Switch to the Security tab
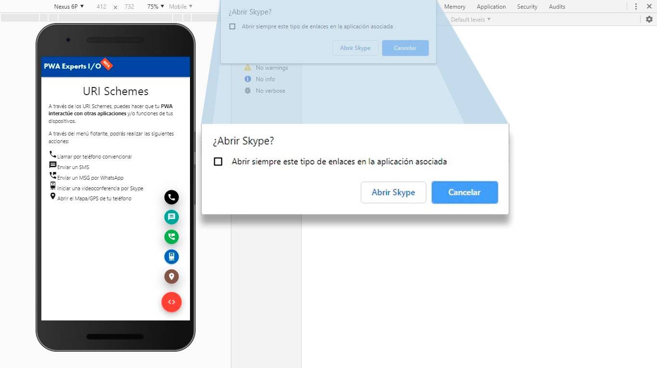The width and height of the screenshot is (657, 368). pos(527,7)
